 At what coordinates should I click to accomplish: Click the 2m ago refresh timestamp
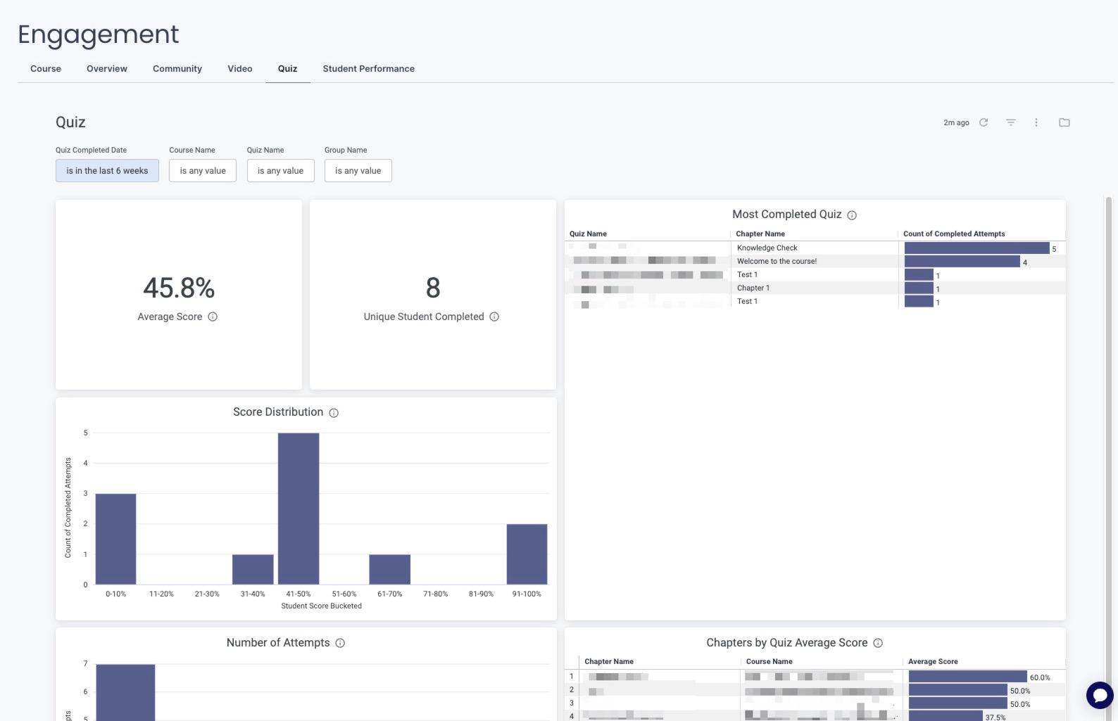pos(956,122)
